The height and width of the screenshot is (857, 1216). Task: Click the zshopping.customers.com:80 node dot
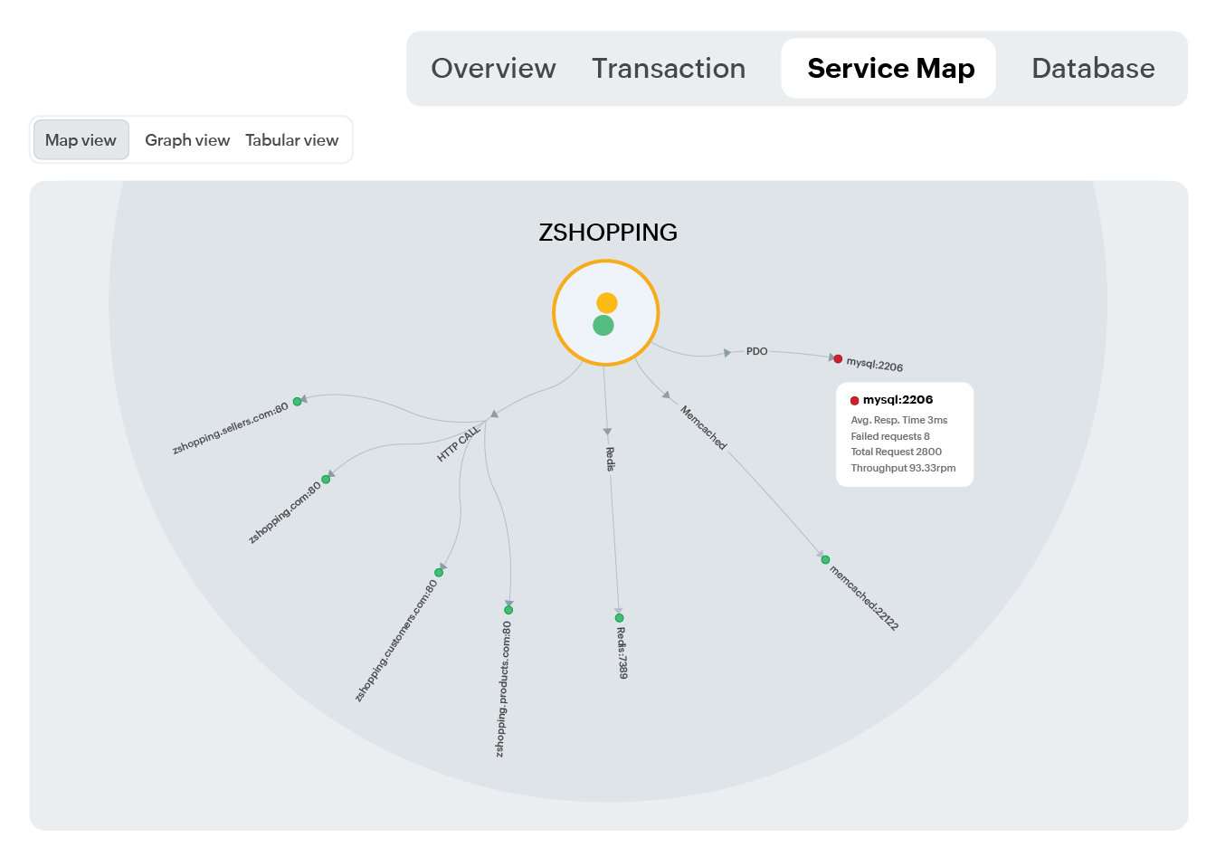(x=439, y=572)
